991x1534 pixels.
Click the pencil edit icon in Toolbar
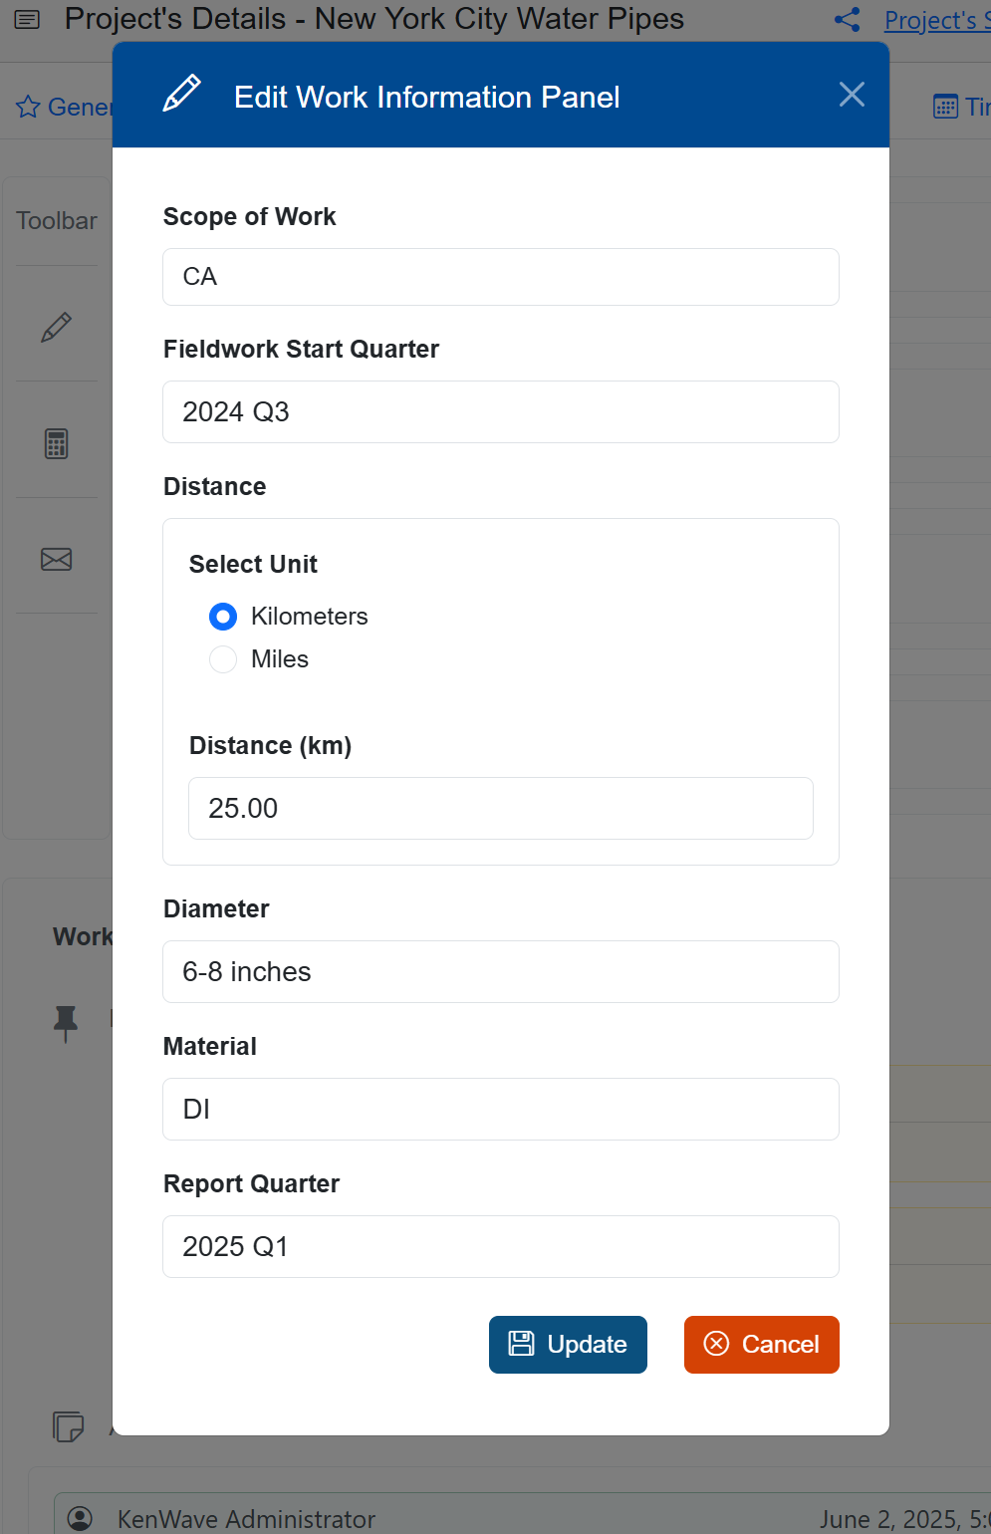(x=56, y=328)
